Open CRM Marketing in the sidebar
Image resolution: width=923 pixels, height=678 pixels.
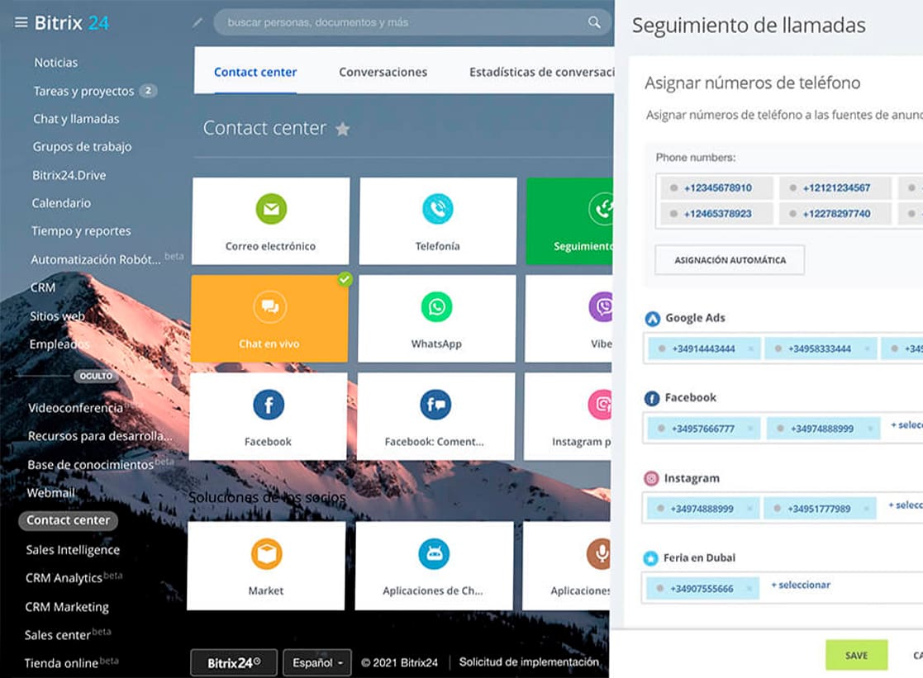click(67, 607)
